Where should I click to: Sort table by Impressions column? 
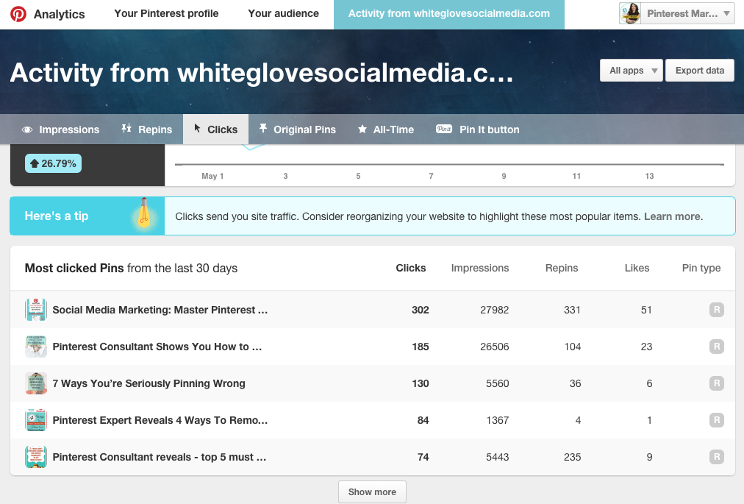tap(480, 268)
